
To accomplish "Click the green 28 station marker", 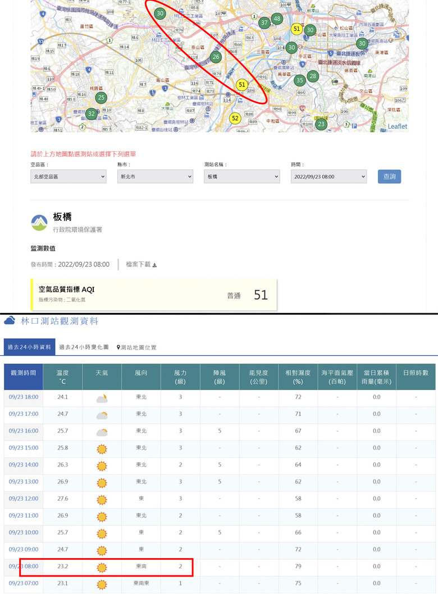I will tap(313, 76).
